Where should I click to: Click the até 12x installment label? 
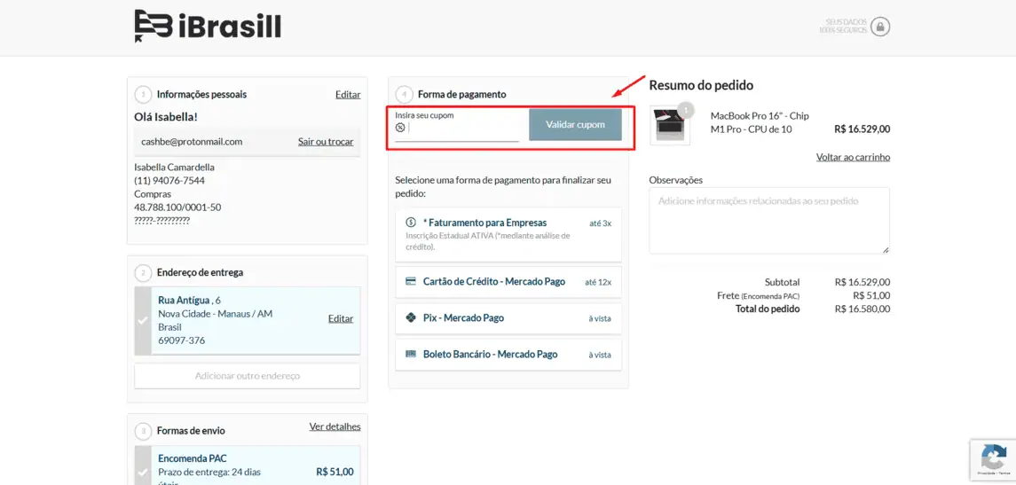coord(597,282)
